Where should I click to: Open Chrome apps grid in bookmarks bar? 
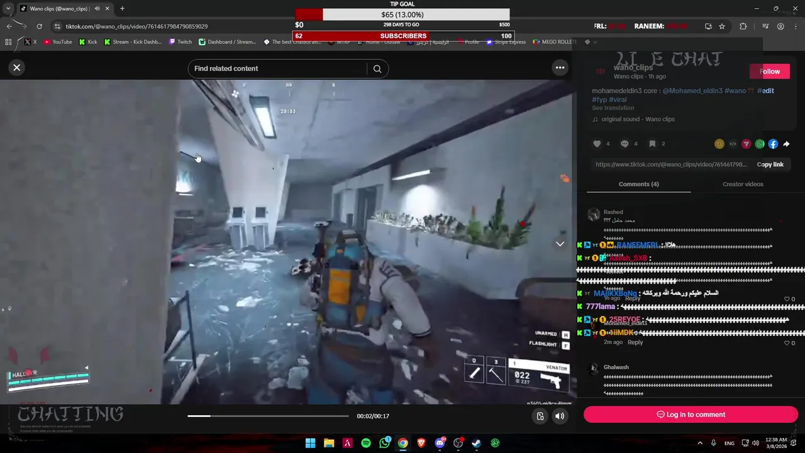point(8,42)
